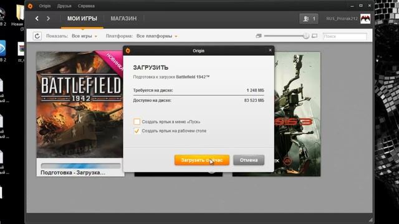Uncheck desktop shortcut creation checkbox
Viewport: 399px width, 224px height.
(137, 131)
